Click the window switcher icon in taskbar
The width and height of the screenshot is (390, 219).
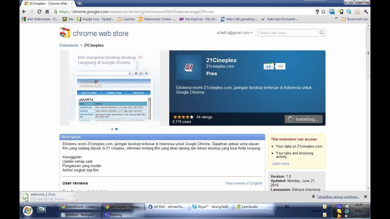point(41,209)
